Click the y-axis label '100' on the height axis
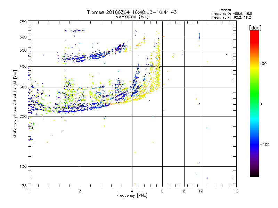This screenshot has height=208, width=278. pyautogui.click(x=23, y=167)
